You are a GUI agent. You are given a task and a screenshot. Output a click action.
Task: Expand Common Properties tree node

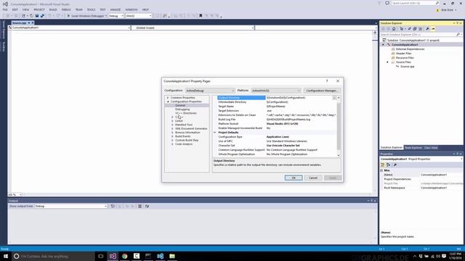[168, 98]
